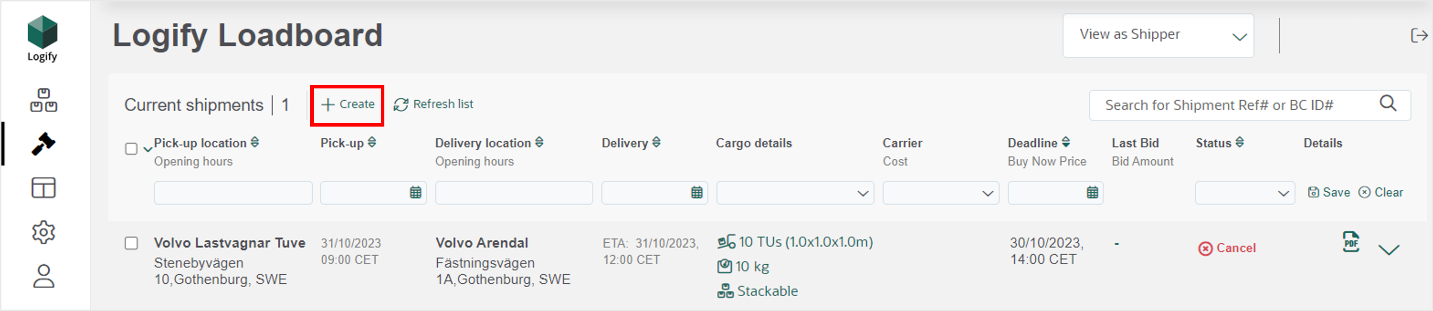Click the Refresh list option
Image resolution: width=1433 pixels, height=311 pixels.
pos(434,104)
